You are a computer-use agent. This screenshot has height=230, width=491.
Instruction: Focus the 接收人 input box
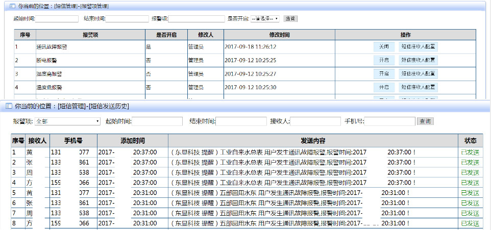[x=315, y=121]
